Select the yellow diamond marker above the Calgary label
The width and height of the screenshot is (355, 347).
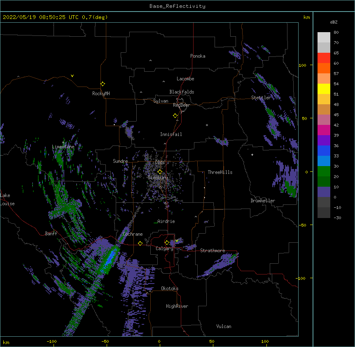coord(167,243)
